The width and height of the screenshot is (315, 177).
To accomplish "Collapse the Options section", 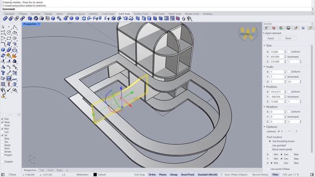I will [264, 127].
